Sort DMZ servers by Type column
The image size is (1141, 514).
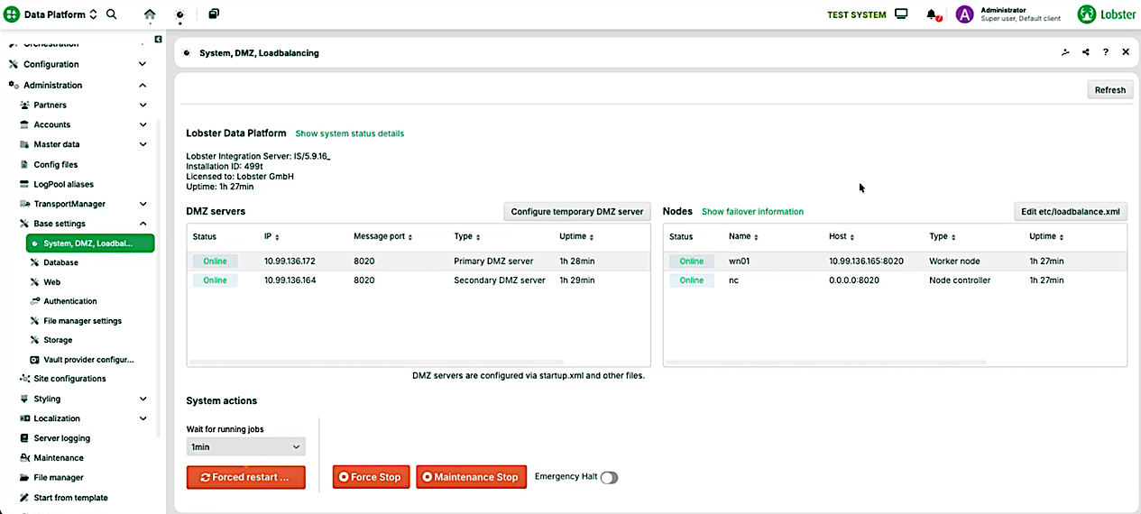point(467,236)
